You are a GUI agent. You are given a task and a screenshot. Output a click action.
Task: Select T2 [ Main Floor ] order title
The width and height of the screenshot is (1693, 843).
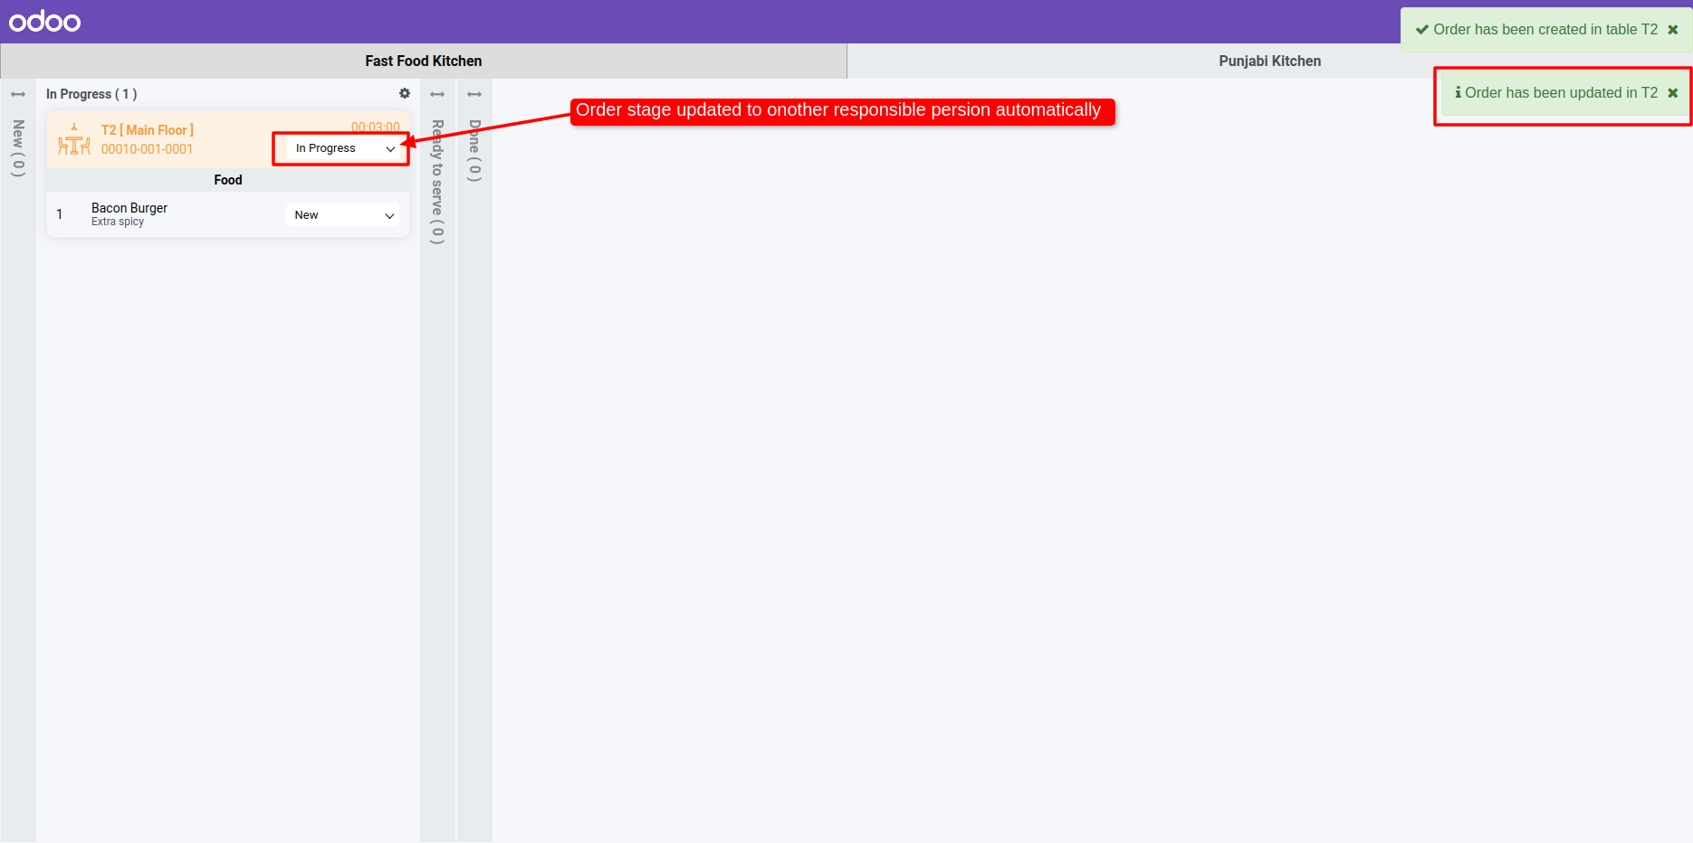pos(148,130)
